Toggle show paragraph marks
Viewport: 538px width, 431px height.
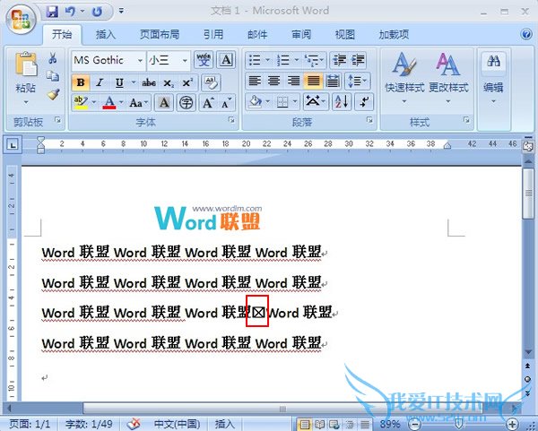point(364,102)
